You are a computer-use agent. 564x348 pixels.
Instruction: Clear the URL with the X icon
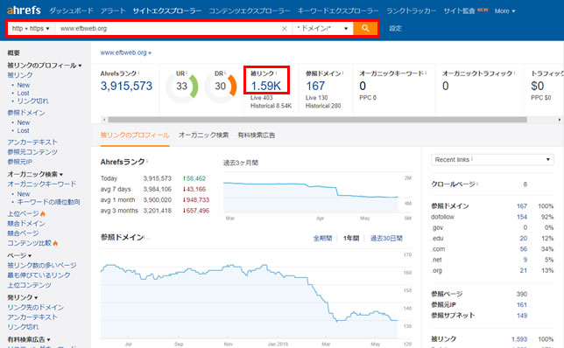284,28
